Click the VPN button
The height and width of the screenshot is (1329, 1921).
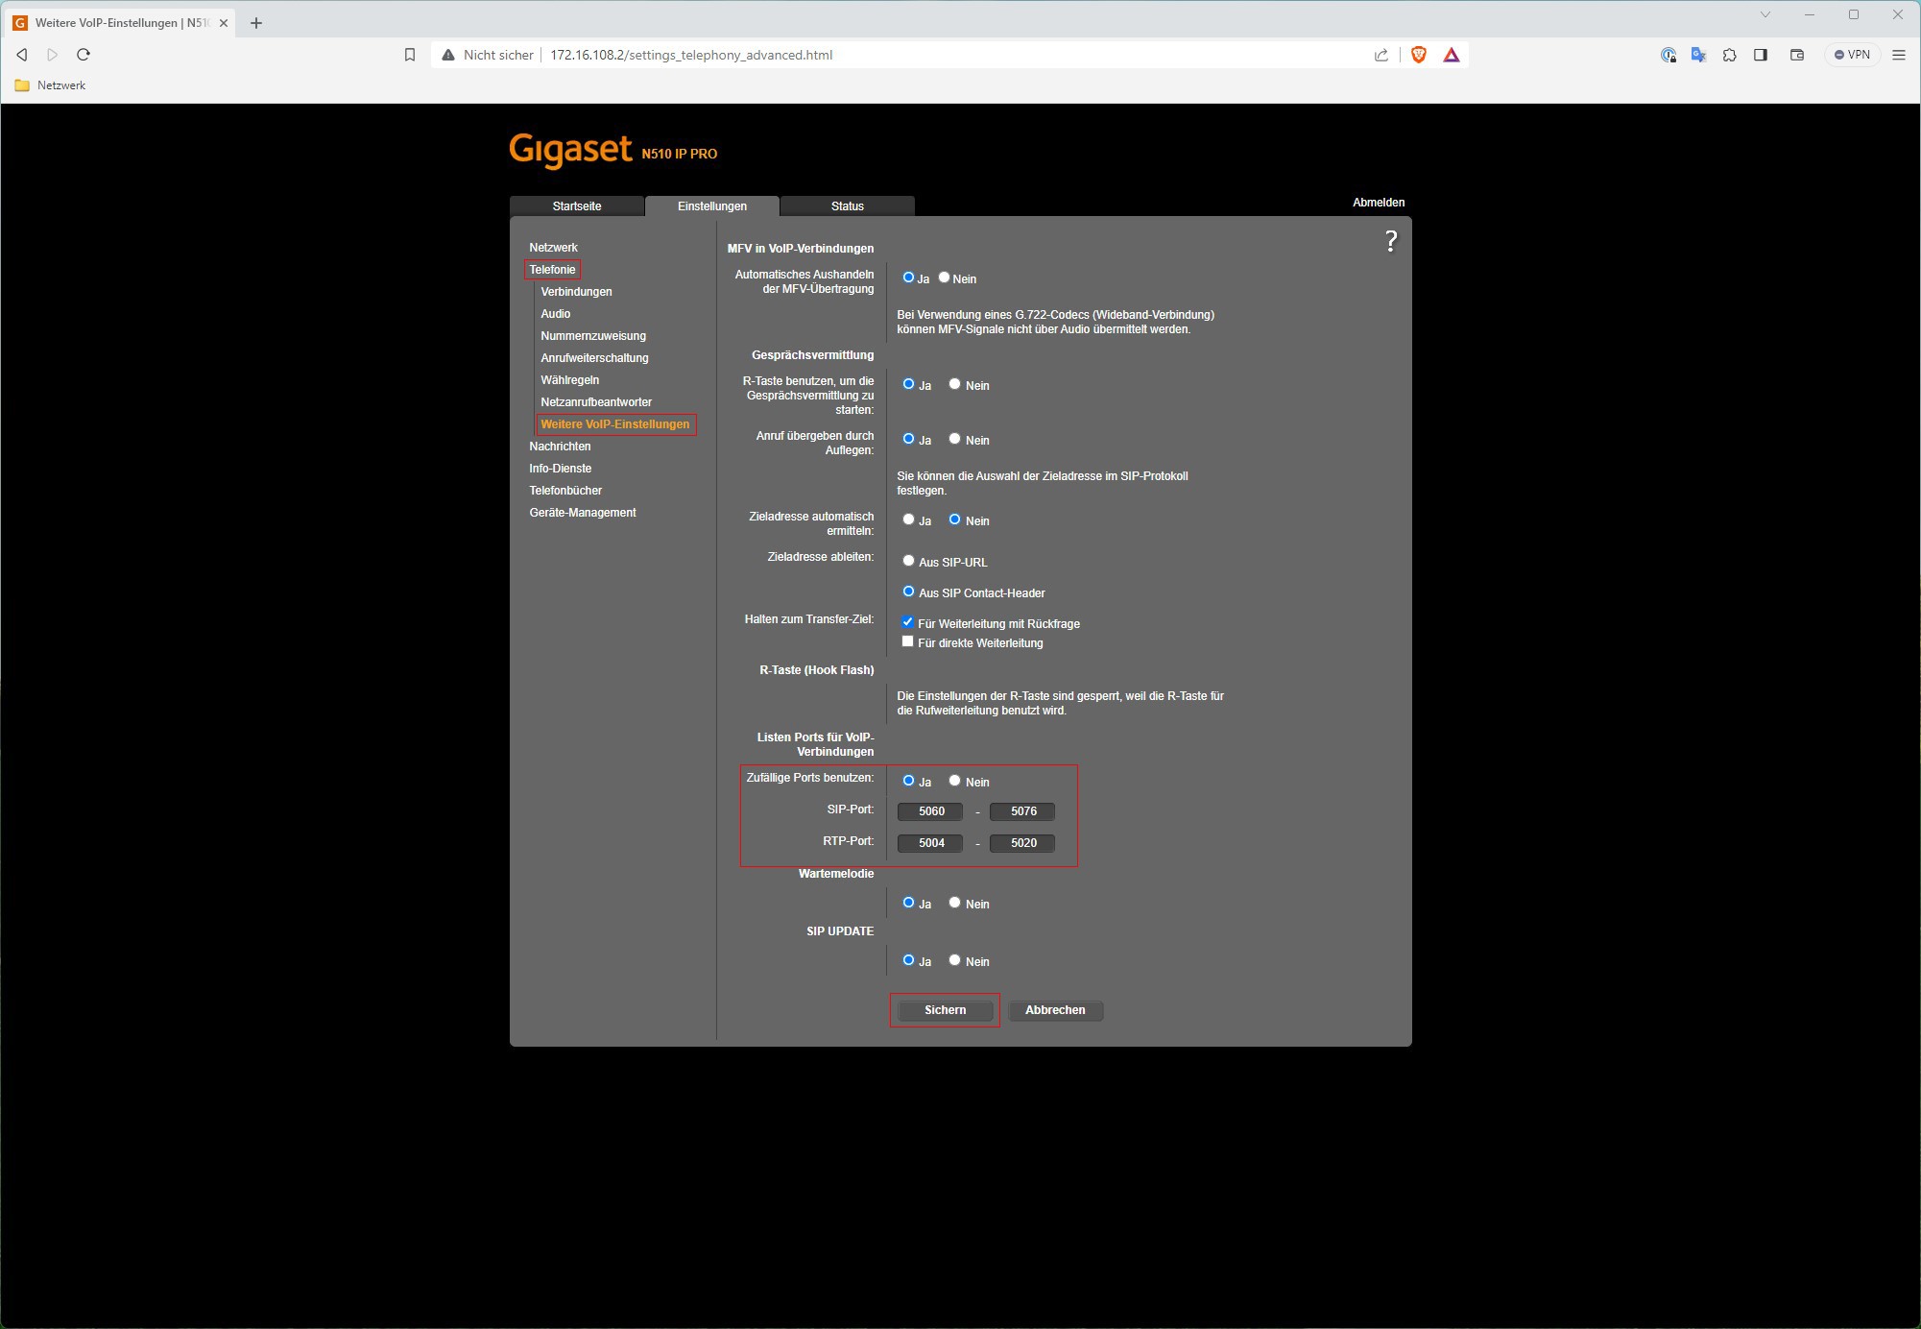click(1852, 55)
